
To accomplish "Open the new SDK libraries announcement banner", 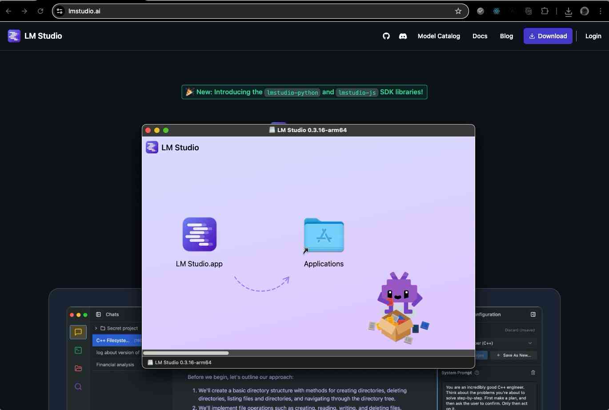I will tap(304, 92).
